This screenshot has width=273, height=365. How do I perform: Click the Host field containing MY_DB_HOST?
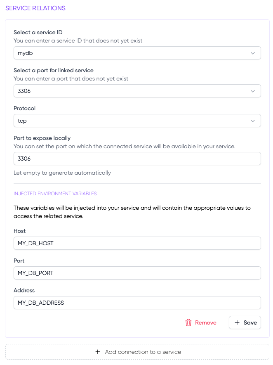[x=137, y=243]
